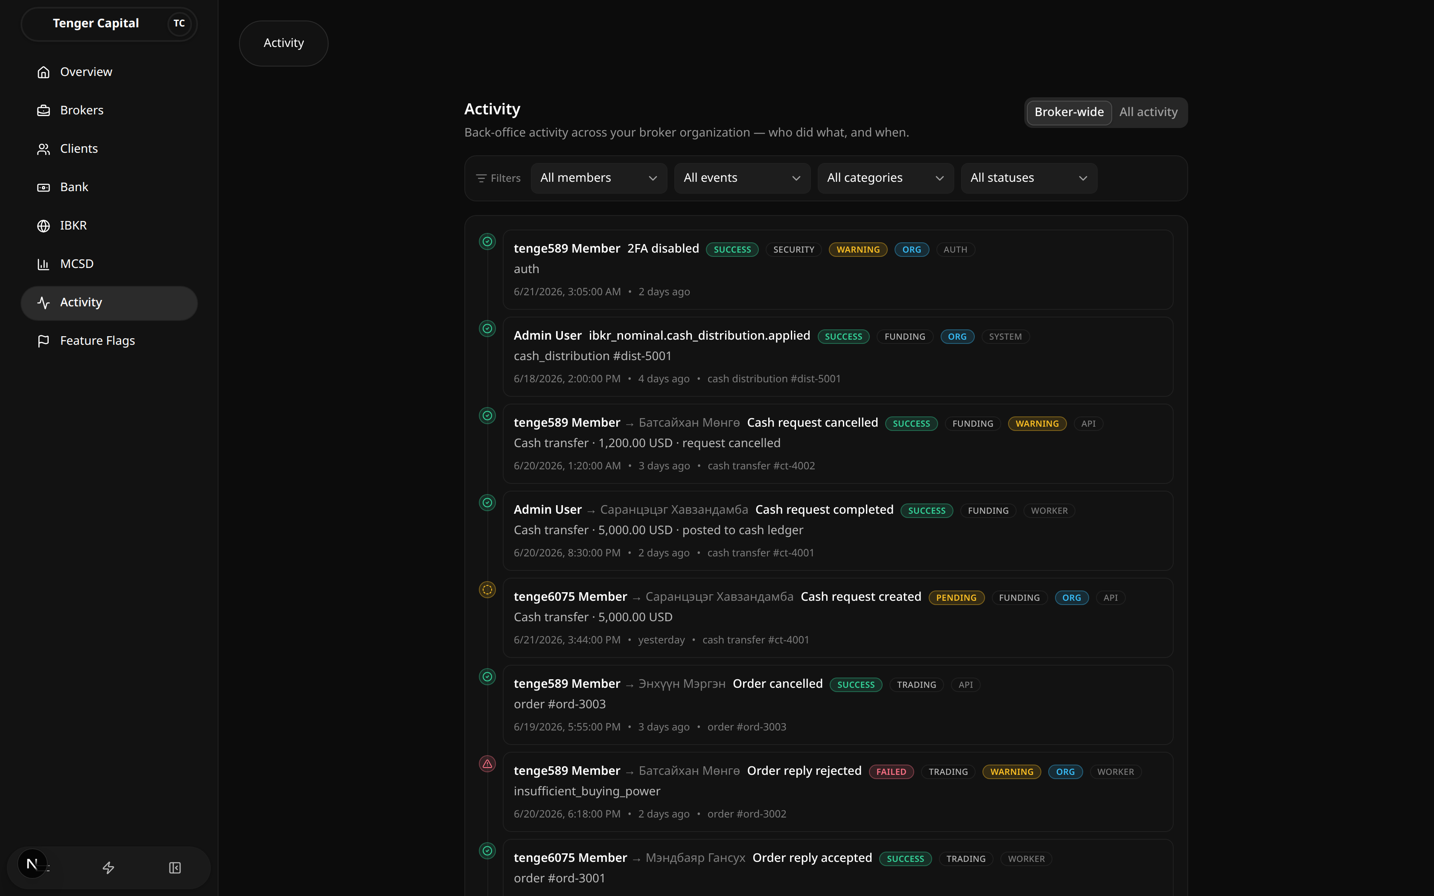Open the Tenger Capital organization switcher
1434x896 pixels.
click(x=109, y=24)
